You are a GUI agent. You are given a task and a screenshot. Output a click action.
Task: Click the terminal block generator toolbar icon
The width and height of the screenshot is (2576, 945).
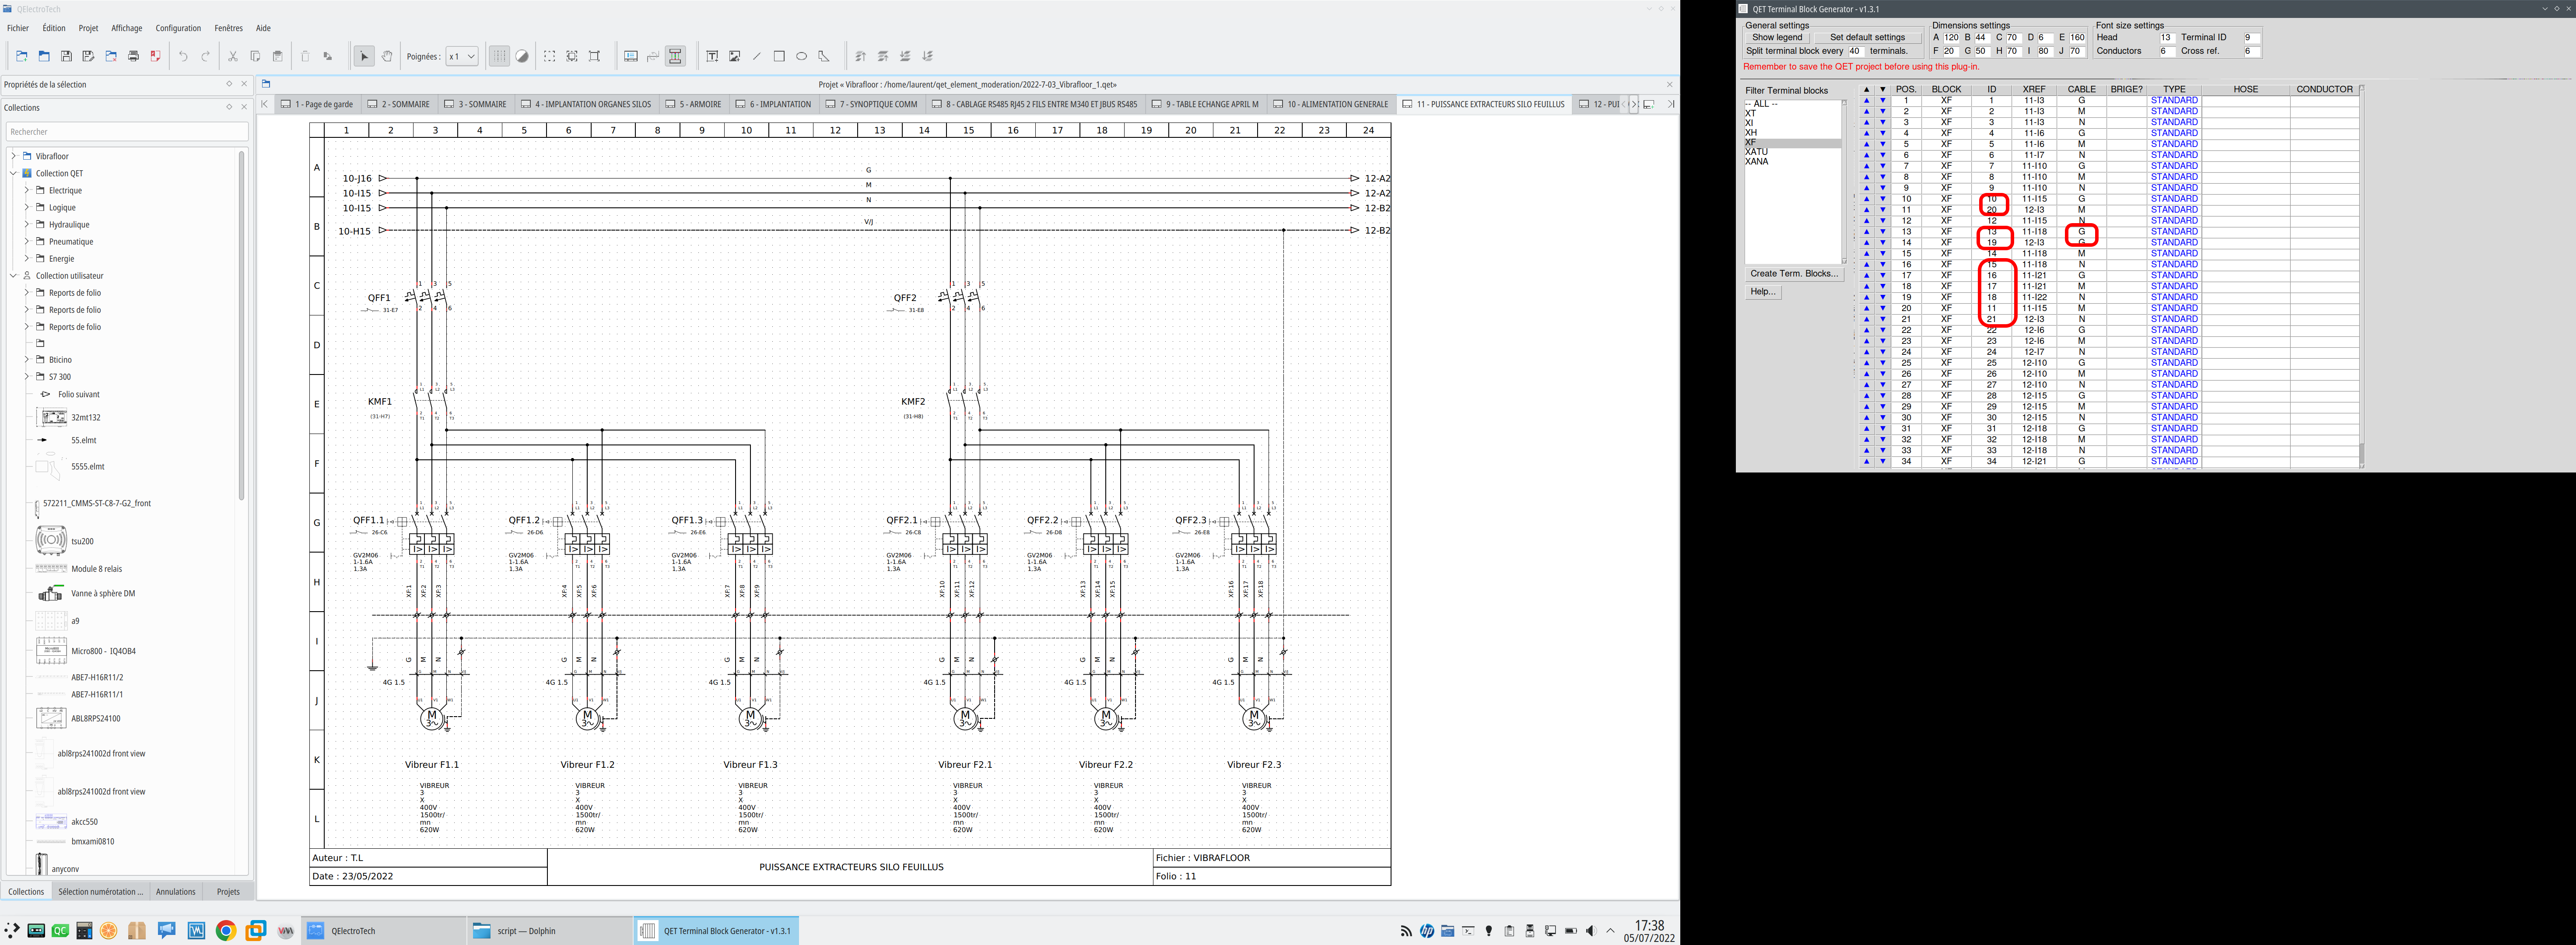click(676, 56)
